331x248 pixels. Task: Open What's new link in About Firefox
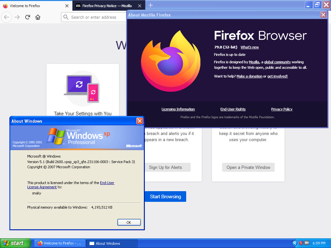250,47
